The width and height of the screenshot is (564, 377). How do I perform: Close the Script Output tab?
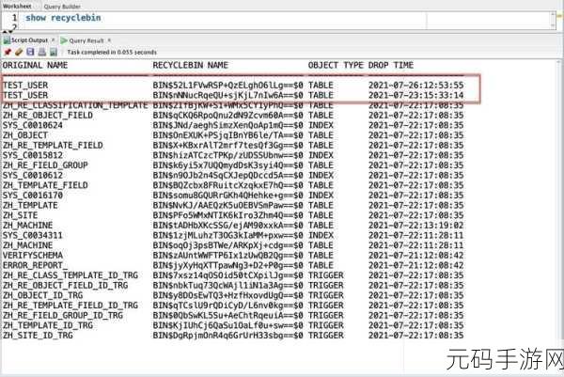point(54,39)
